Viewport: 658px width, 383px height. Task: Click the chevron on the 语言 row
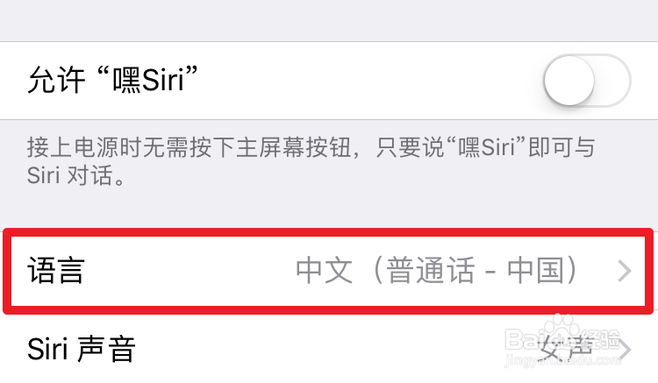coord(625,272)
